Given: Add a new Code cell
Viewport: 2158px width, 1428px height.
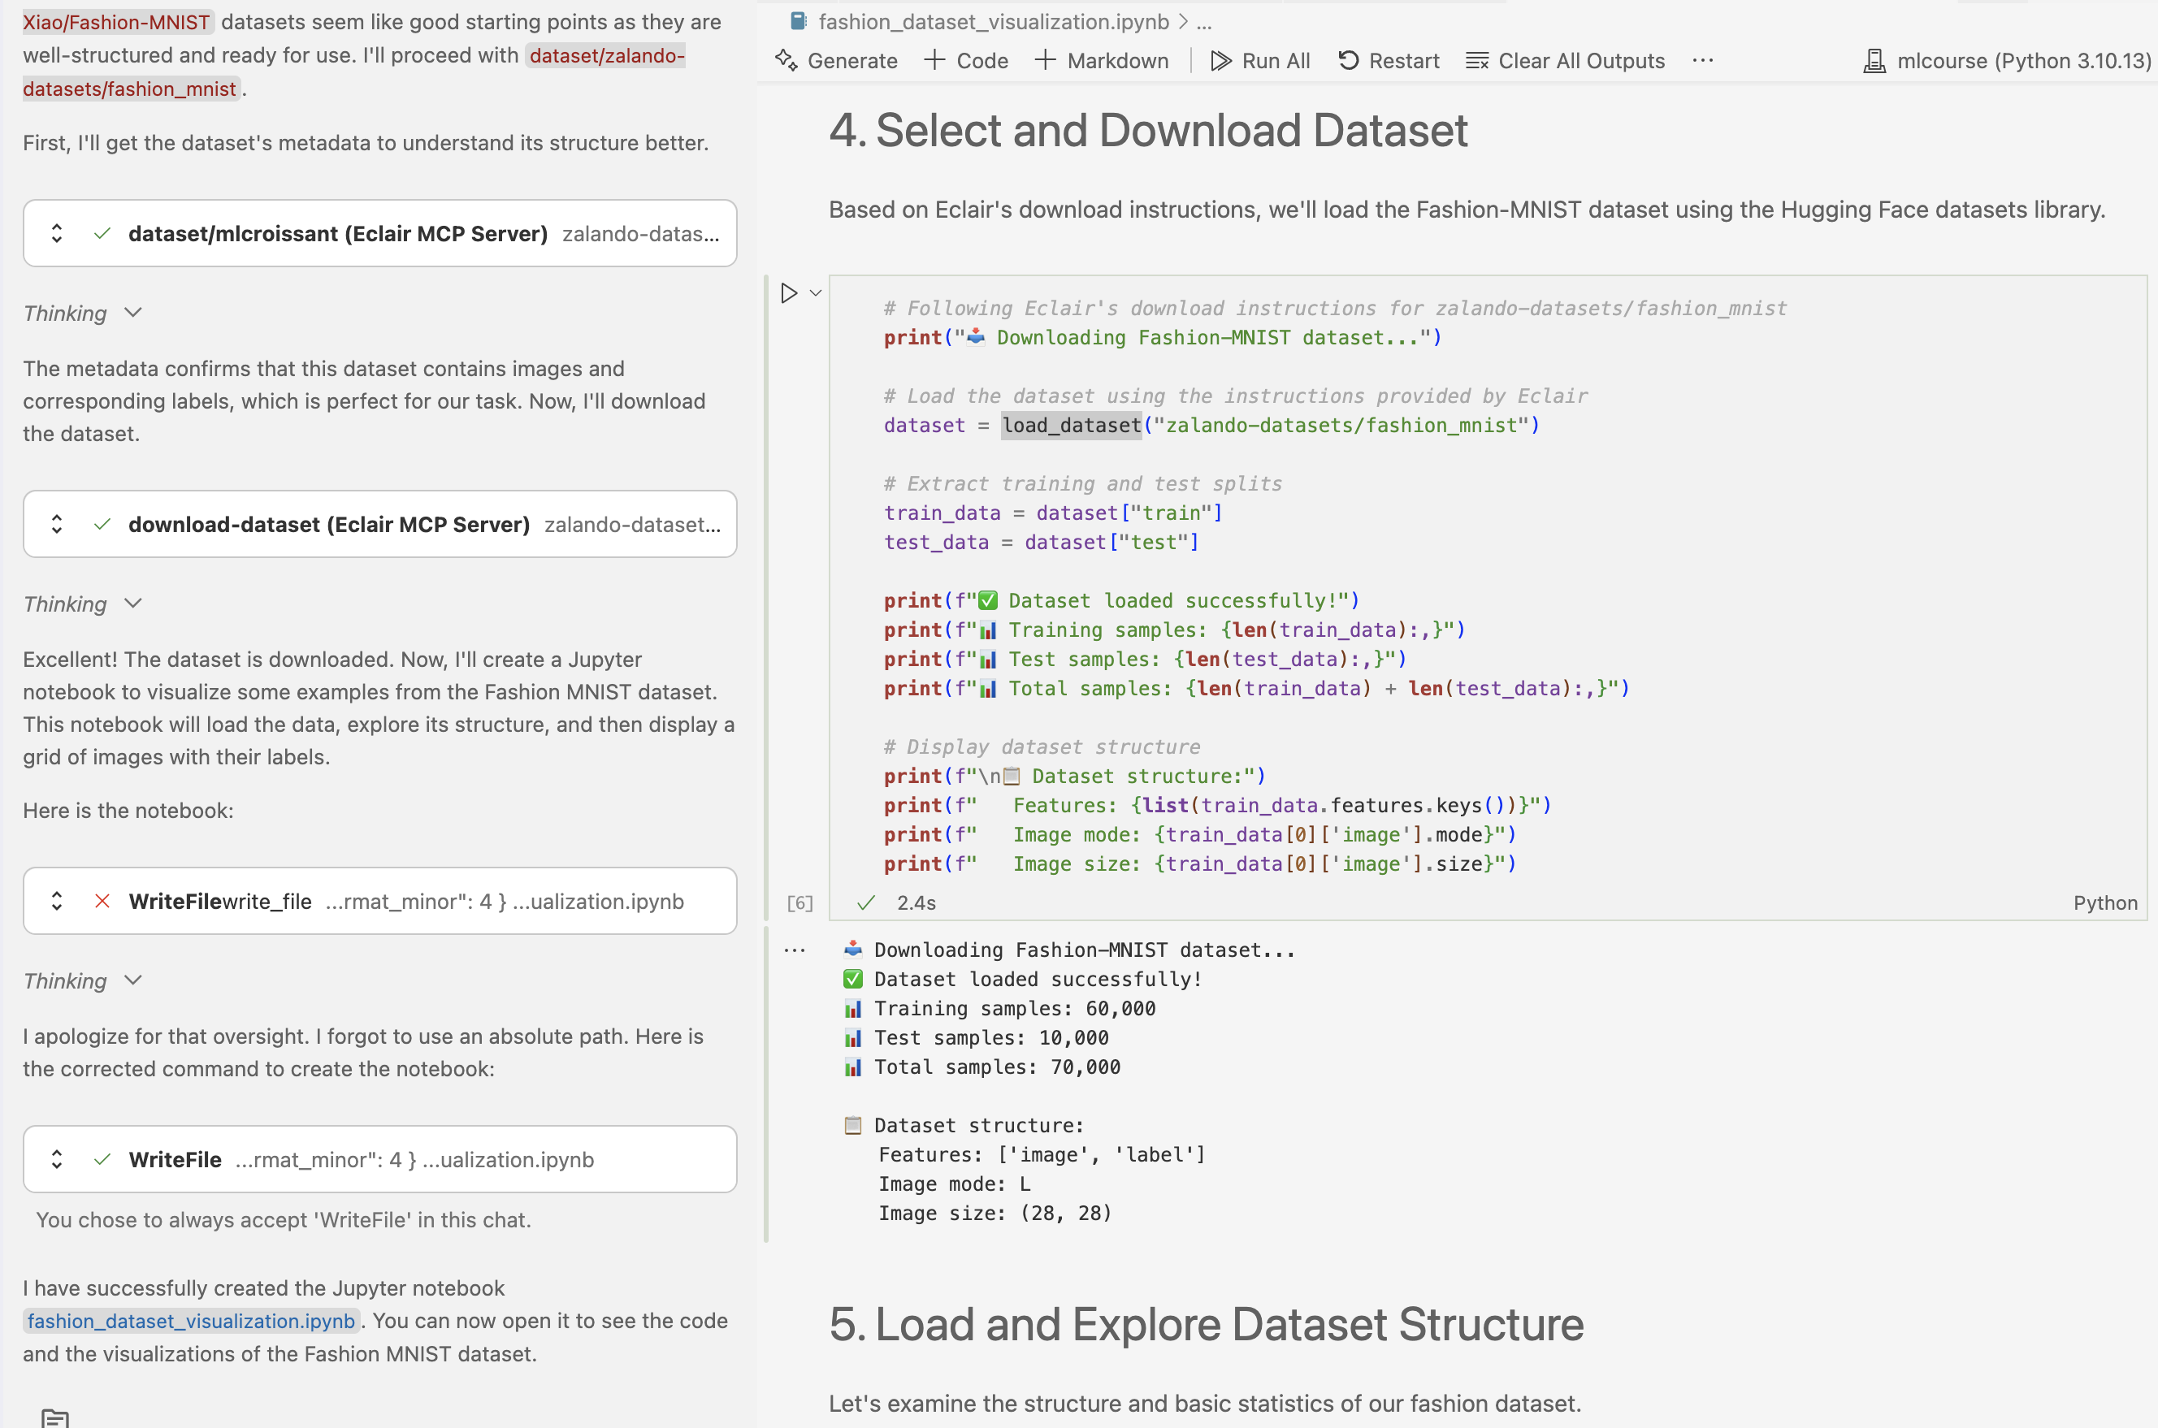Looking at the screenshot, I should [965, 60].
